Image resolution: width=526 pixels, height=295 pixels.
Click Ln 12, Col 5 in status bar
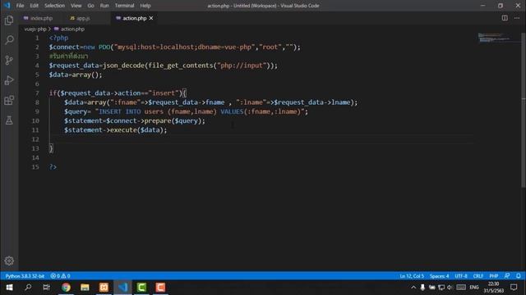pos(412,276)
